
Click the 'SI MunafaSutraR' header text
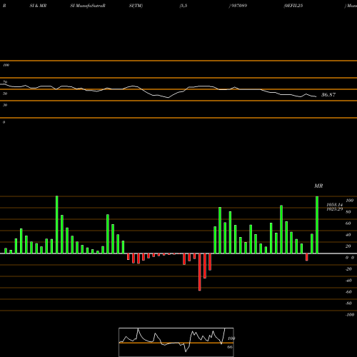88,6
